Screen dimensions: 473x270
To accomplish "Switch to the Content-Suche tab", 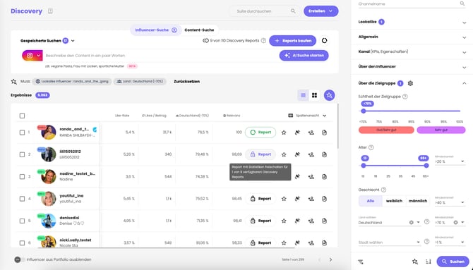I will (199, 30).
